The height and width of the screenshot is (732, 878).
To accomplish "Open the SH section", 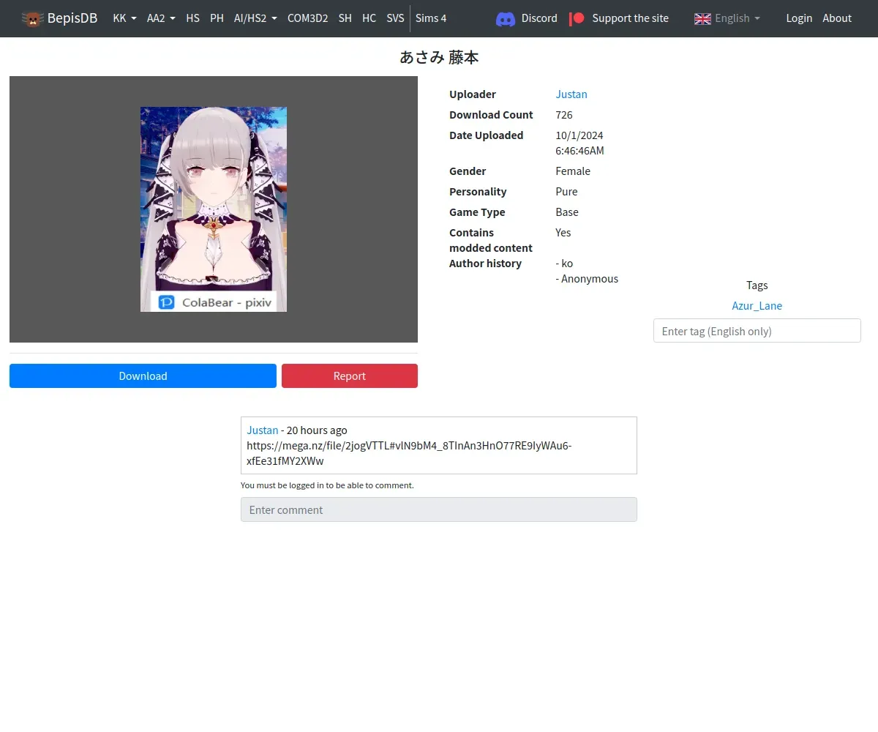I will click(x=345, y=18).
